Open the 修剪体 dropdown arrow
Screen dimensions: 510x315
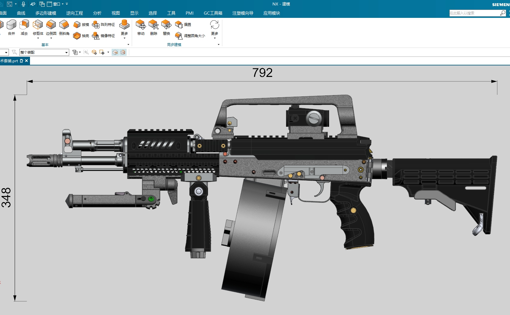[38, 38]
